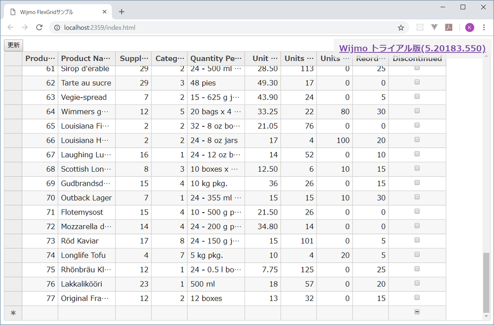Viewport: 494px width, 325px height.
Task: Toggle Discontinued checkbox for Röd Kaviar
Action: point(417,240)
